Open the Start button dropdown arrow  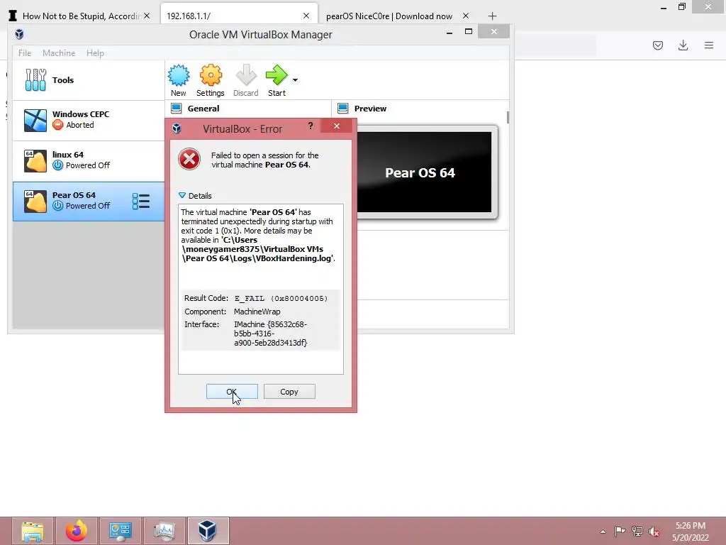pyautogui.click(x=295, y=80)
